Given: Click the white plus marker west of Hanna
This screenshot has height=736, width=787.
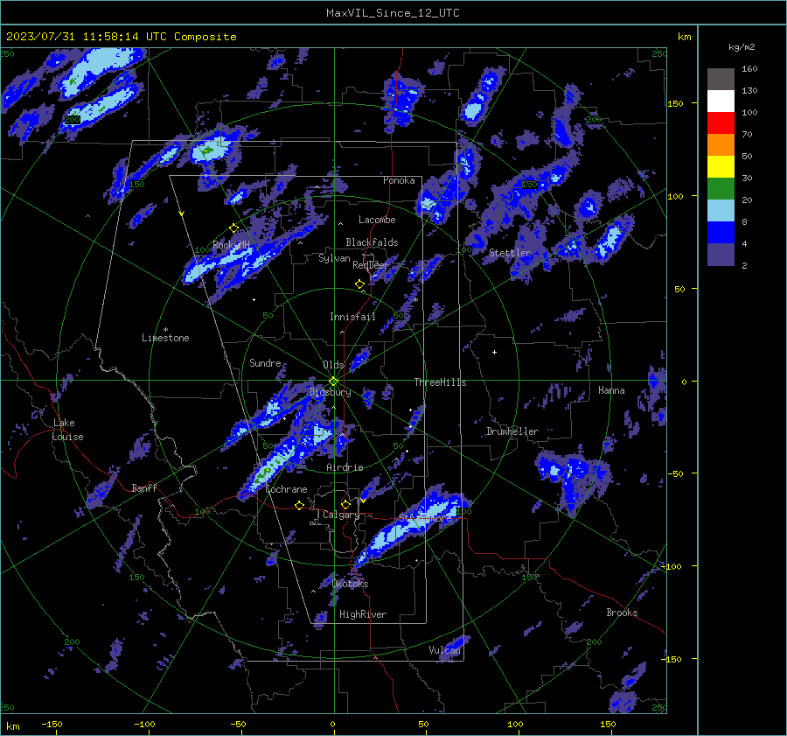Looking at the screenshot, I should tap(494, 352).
